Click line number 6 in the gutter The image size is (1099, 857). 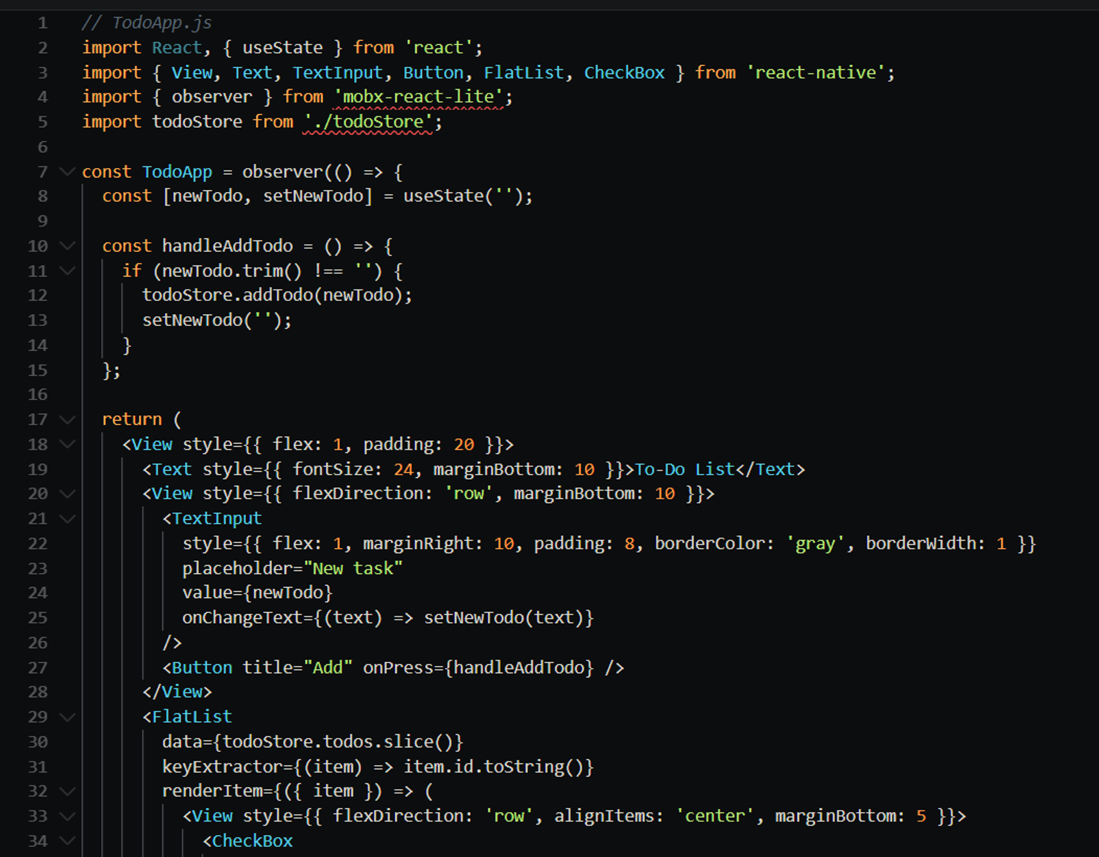pos(43,147)
